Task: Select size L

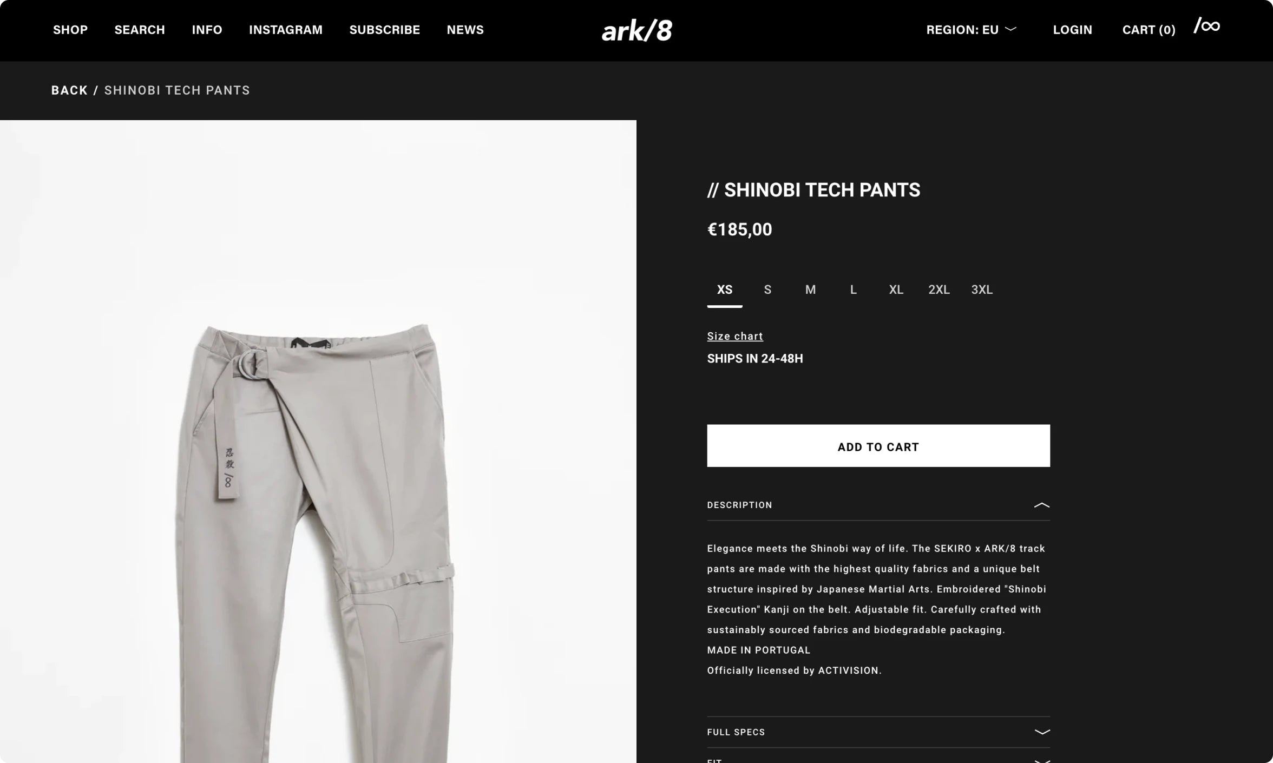Action: coord(854,290)
